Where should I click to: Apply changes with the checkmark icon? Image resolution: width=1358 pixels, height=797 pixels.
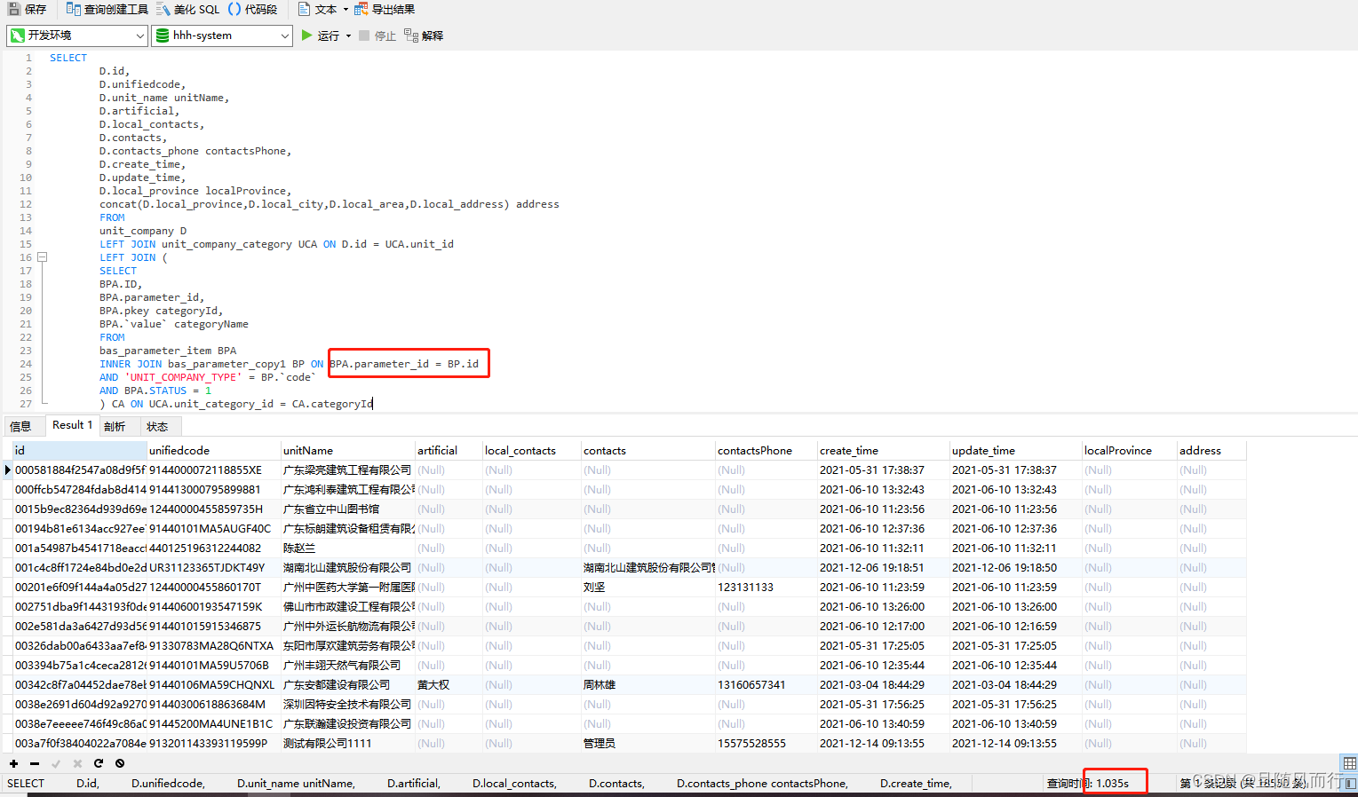[x=56, y=763]
